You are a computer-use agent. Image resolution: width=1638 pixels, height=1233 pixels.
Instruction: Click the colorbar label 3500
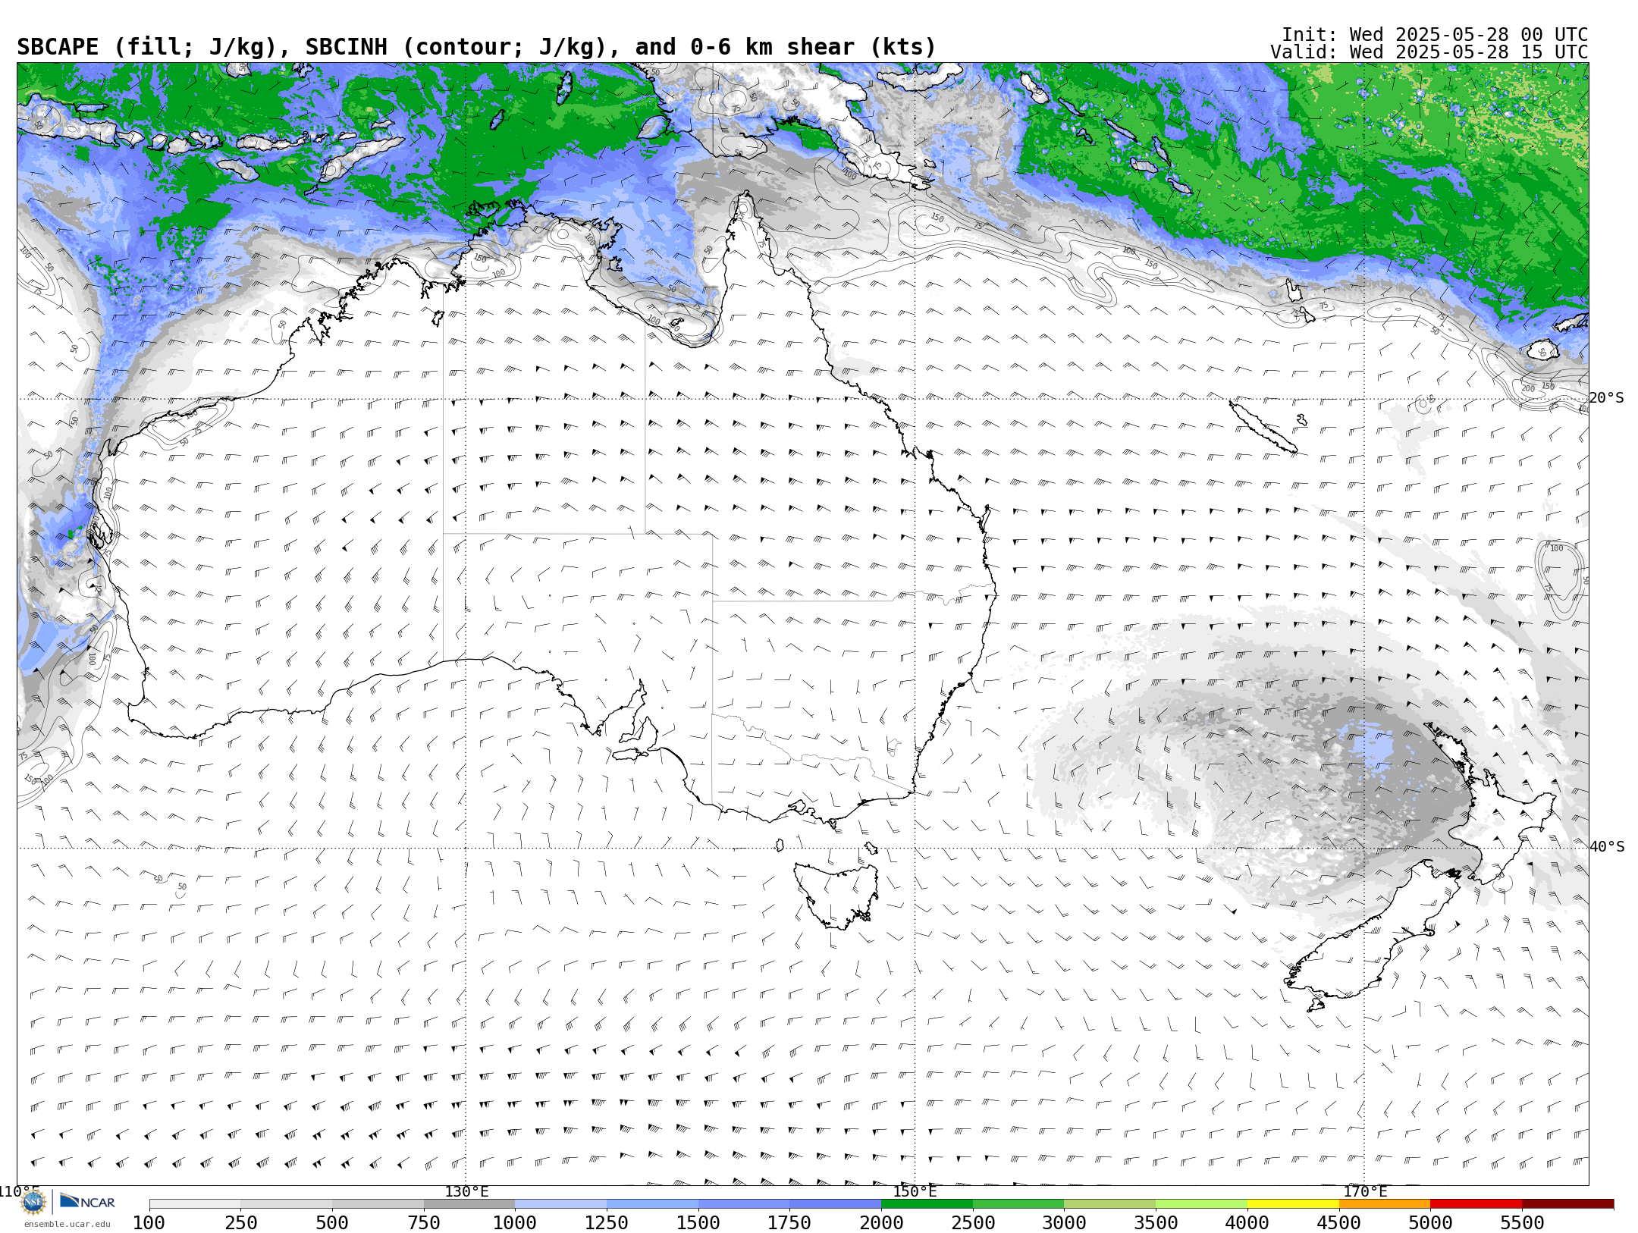[1156, 1222]
